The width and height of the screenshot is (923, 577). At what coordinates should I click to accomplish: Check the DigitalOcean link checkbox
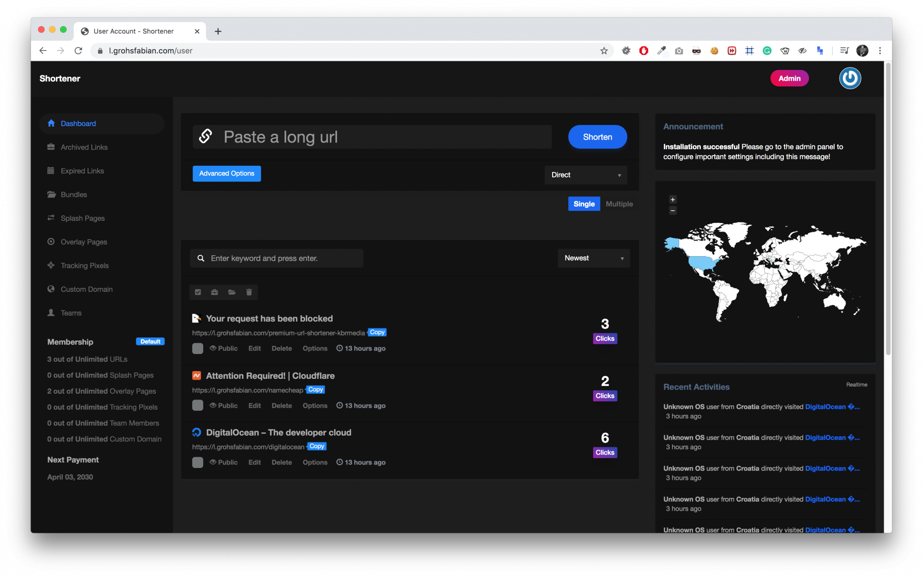pos(197,461)
